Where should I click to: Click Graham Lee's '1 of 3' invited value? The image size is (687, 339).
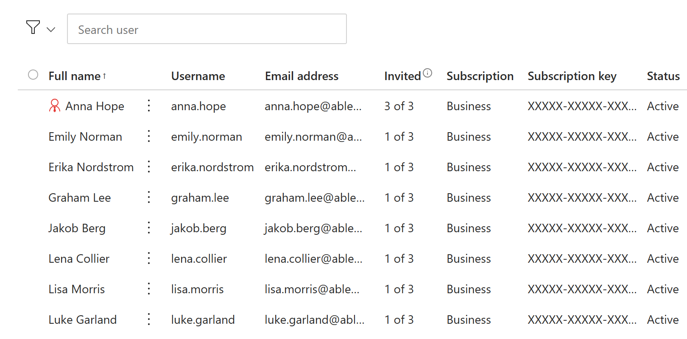click(x=399, y=198)
